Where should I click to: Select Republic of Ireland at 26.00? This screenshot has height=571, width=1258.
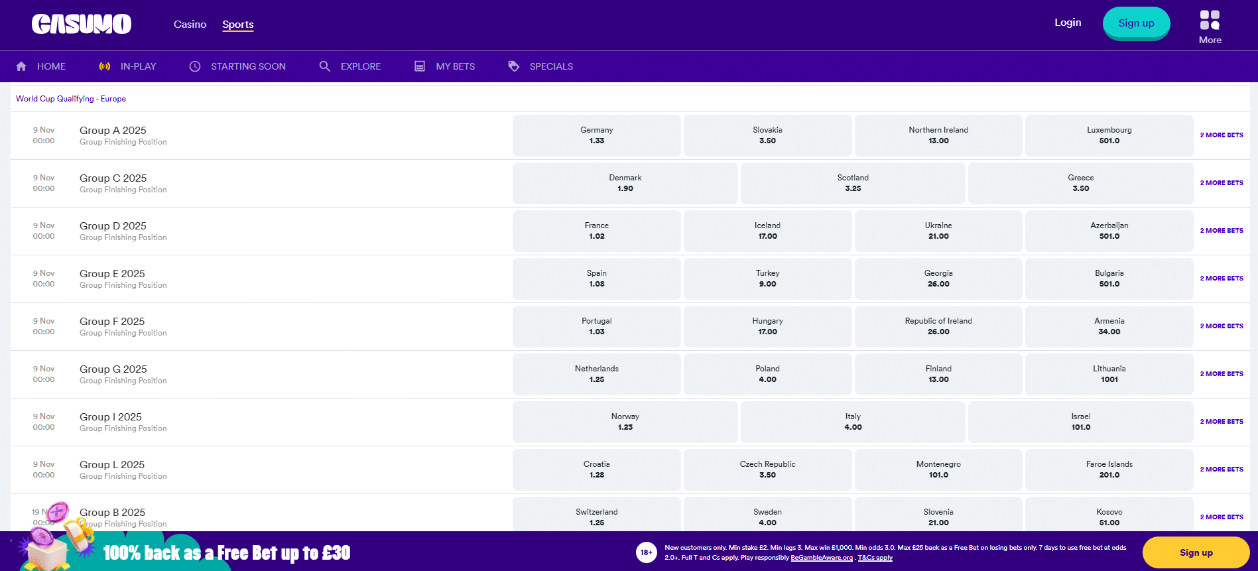point(938,326)
